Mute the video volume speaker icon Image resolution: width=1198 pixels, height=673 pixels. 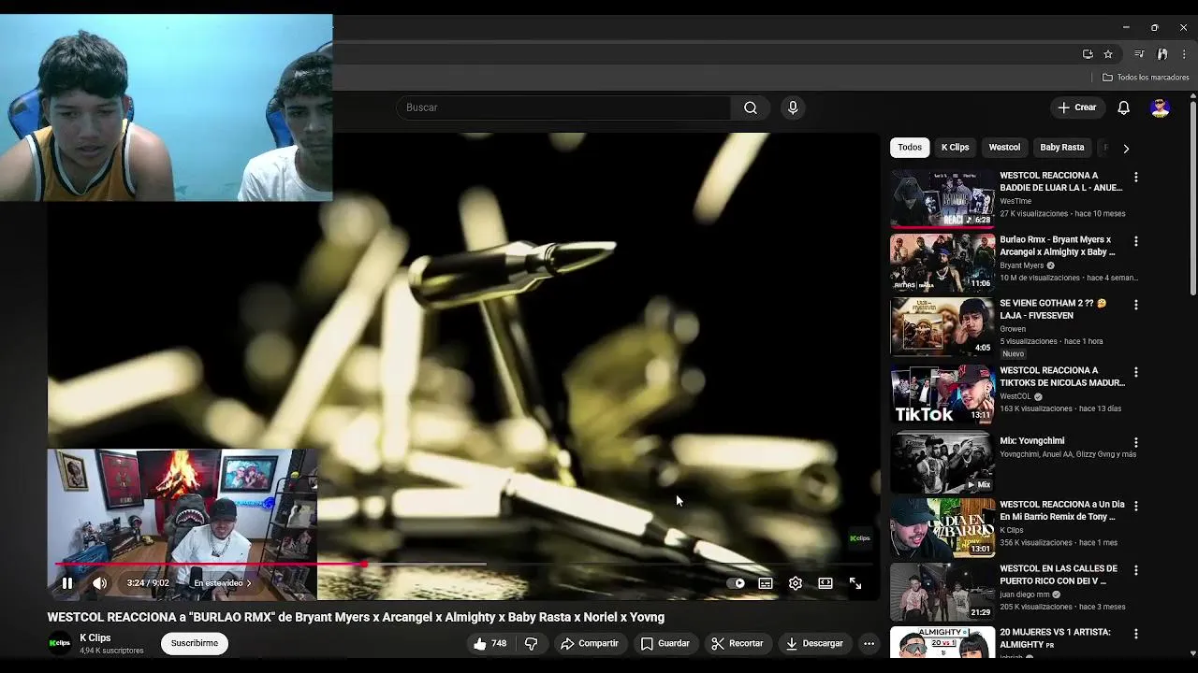100,583
